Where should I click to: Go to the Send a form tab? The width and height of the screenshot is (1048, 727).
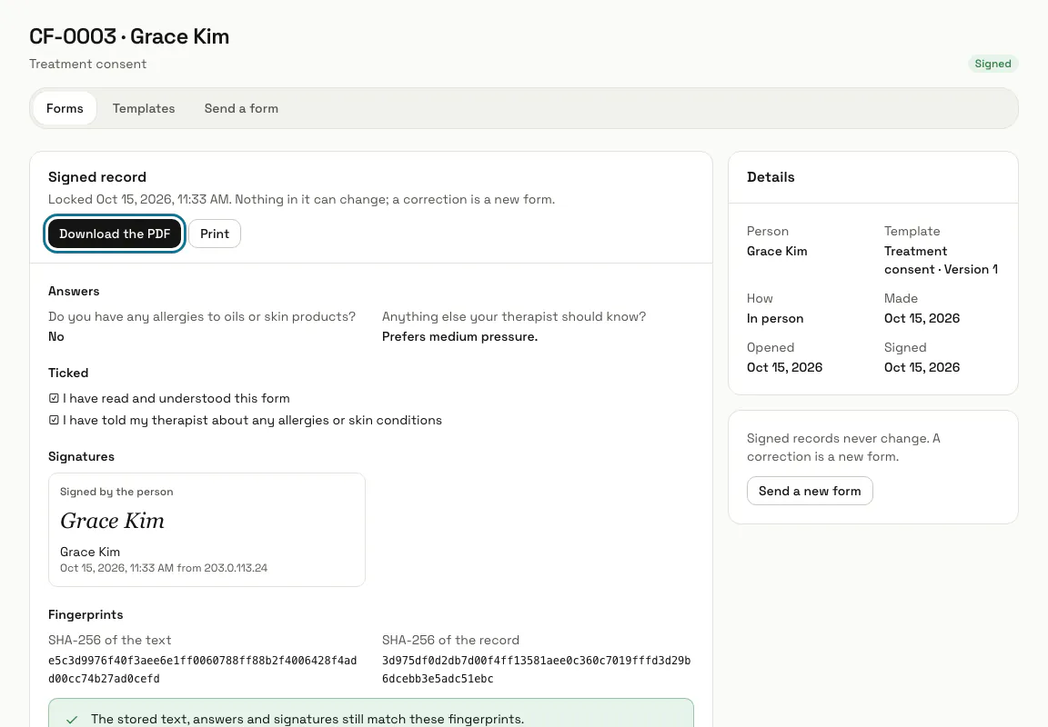click(x=241, y=108)
